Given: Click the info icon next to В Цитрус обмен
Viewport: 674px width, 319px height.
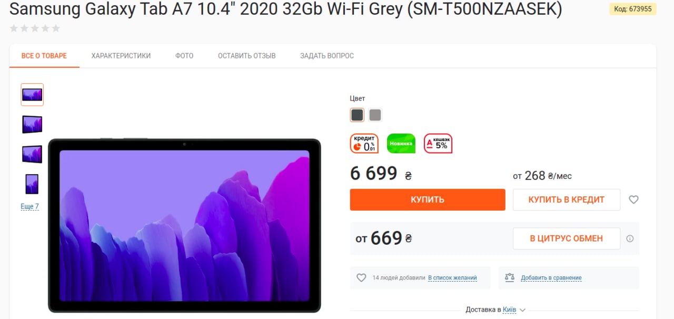Looking at the screenshot, I should click(x=630, y=238).
